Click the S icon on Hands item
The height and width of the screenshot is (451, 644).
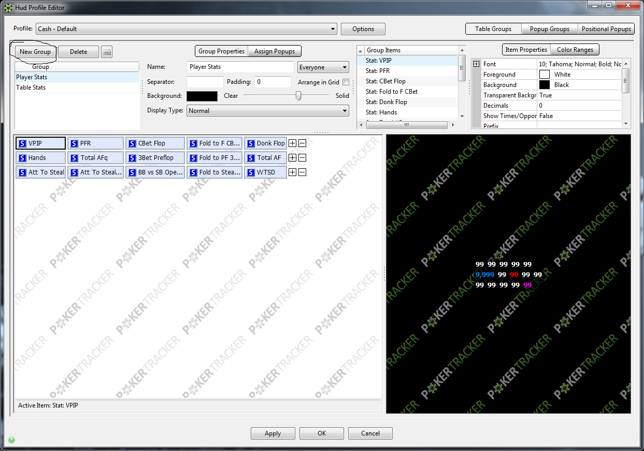click(x=22, y=158)
